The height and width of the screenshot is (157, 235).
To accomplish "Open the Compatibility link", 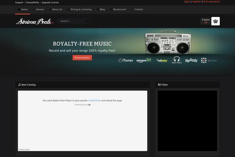I will [x=33, y=3].
